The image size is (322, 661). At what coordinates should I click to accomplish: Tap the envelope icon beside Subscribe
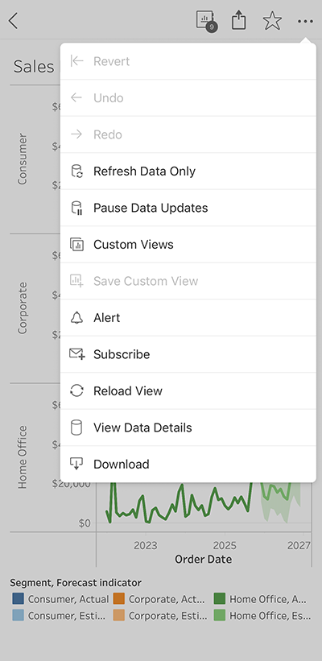point(77,354)
